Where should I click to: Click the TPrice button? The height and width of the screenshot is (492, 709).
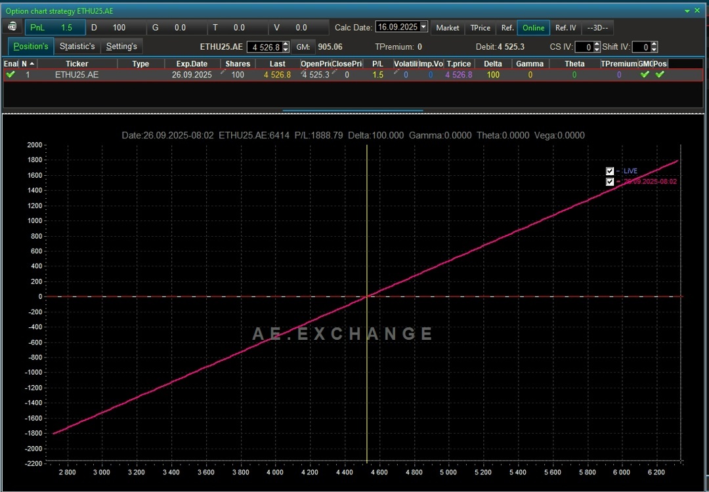click(x=480, y=28)
